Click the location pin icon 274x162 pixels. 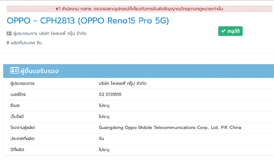click(8, 43)
